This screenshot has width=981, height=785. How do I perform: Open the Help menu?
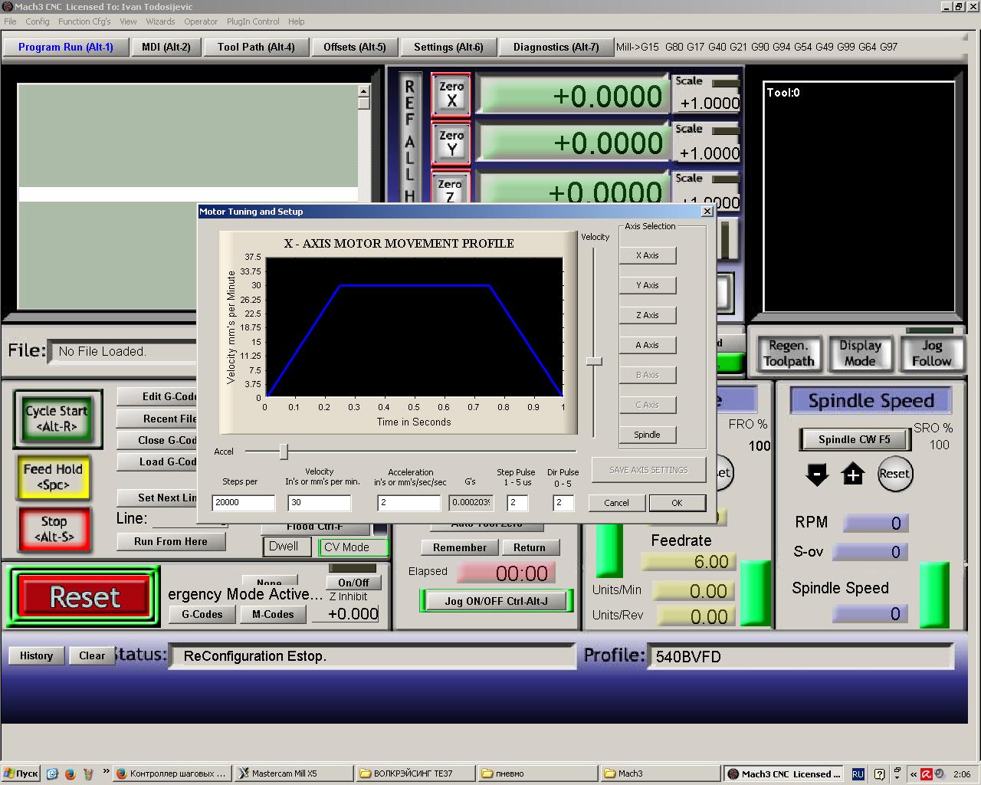coord(296,21)
